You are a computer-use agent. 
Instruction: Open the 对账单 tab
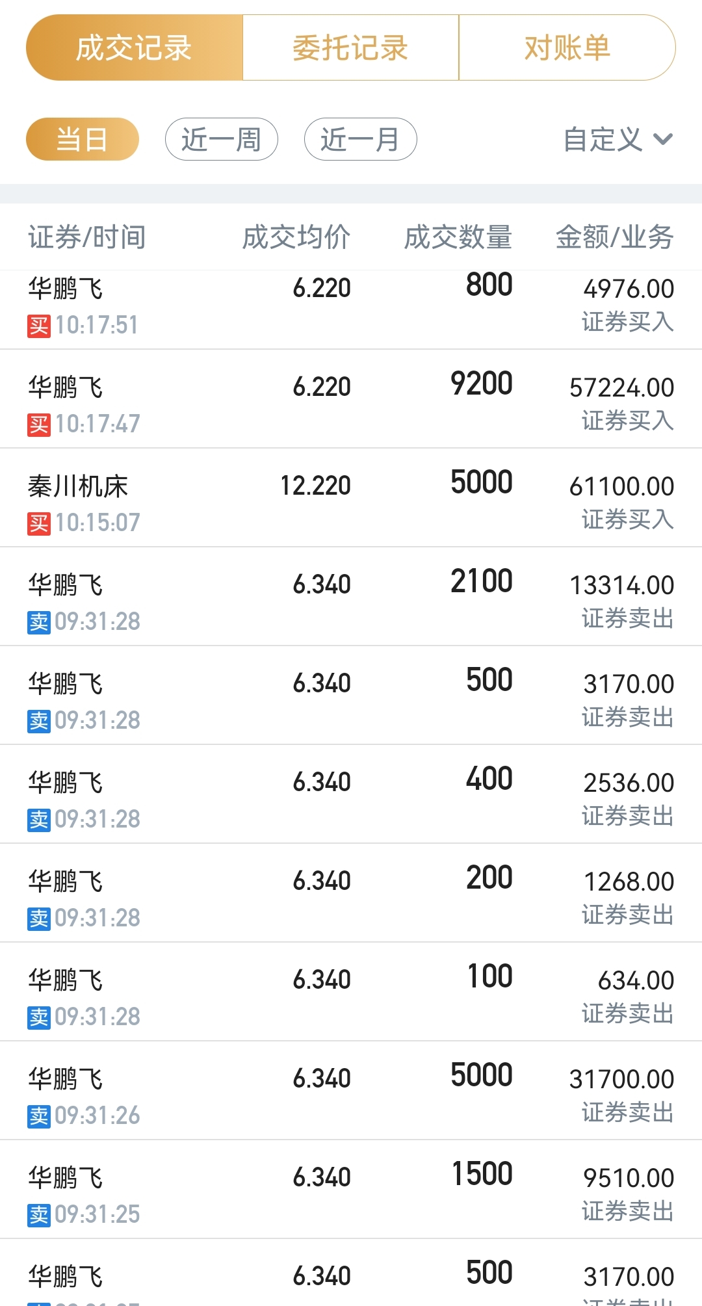tap(567, 48)
